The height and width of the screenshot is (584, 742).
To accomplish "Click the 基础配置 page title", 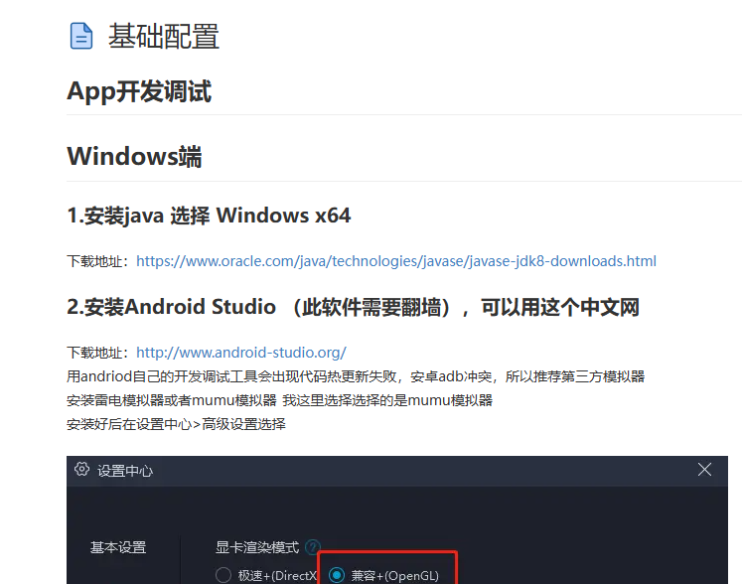I will coord(164,37).
